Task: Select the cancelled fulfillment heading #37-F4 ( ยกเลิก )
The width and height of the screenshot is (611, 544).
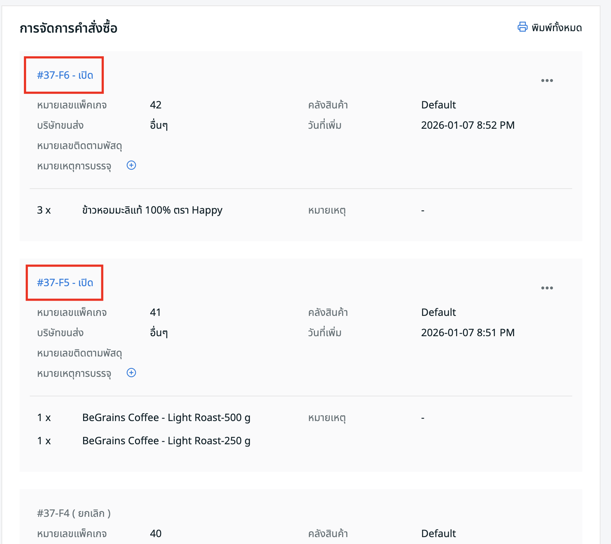Action: tap(74, 513)
